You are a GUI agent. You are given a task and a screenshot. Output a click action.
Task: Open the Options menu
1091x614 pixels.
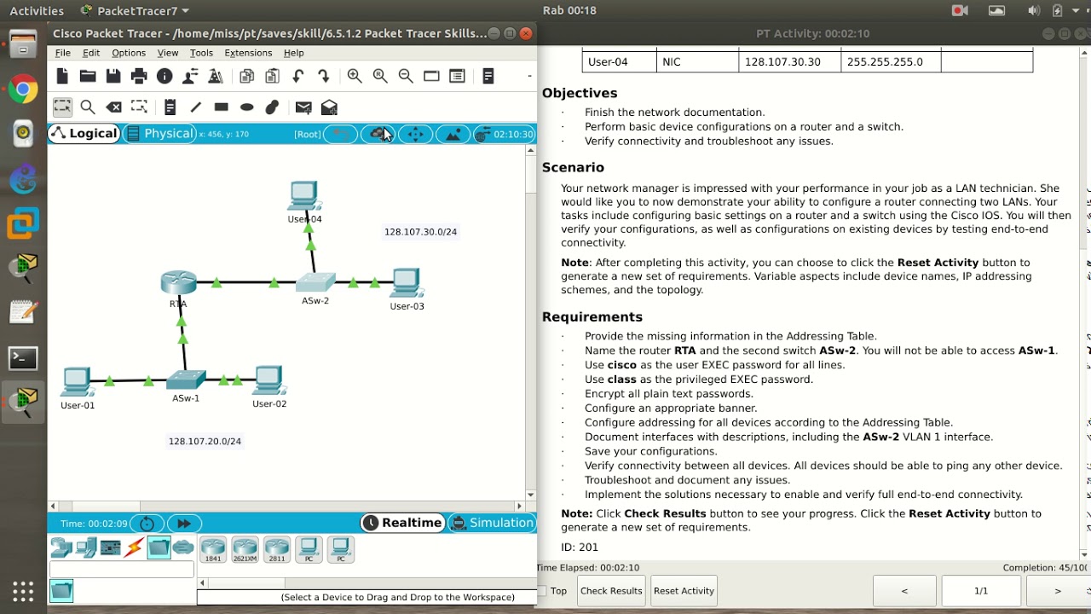129,53
